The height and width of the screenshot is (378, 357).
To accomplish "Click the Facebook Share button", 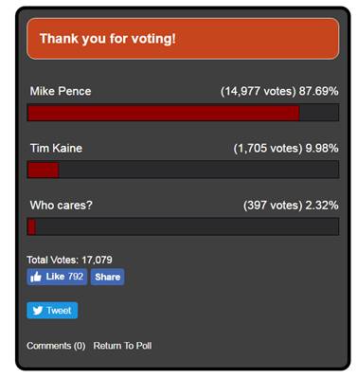I will coord(107,277).
